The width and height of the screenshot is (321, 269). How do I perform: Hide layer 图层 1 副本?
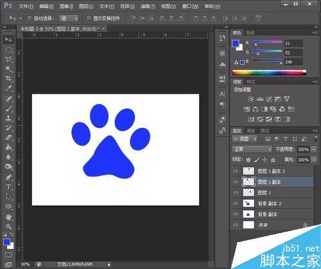click(236, 182)
